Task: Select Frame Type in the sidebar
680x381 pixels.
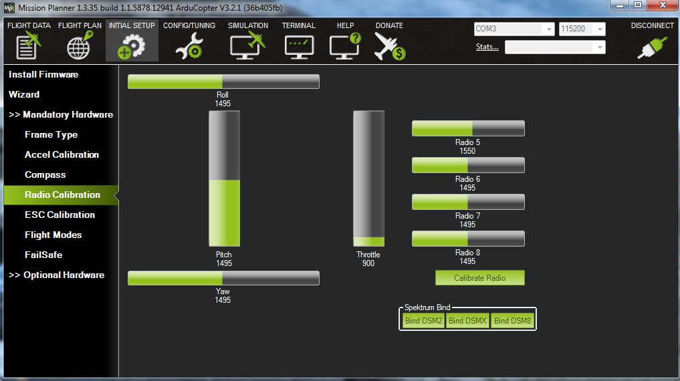Action: [x=51, y=135]
